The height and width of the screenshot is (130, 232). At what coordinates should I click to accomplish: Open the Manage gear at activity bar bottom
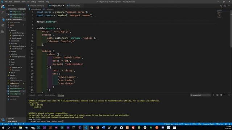(x=3, y=120)
